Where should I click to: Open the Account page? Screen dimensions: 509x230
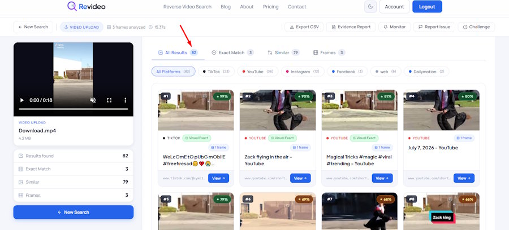click(x=394, y=6)
